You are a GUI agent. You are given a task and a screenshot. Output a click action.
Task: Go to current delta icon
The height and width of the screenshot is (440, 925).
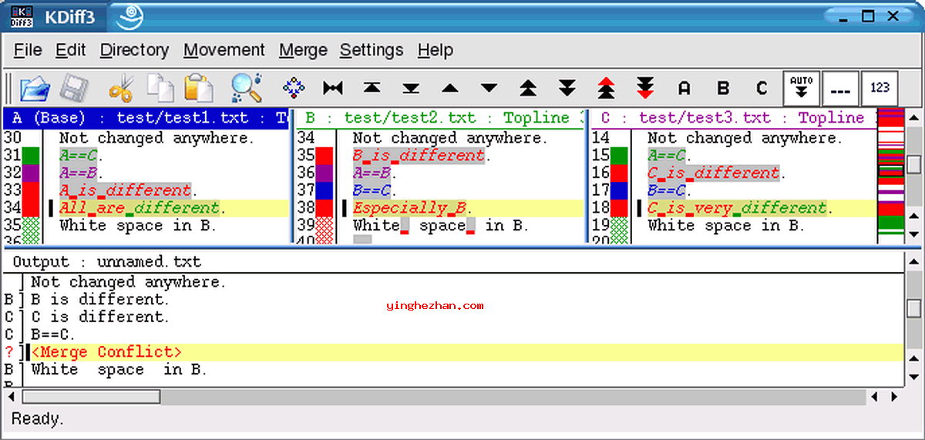click(294, 88)
